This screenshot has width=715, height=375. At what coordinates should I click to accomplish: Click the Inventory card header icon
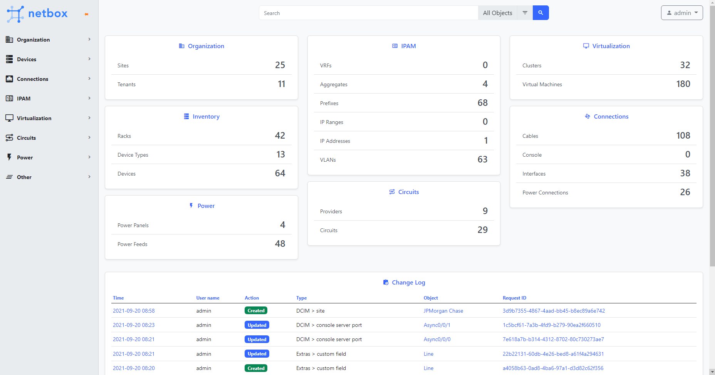pos(186,116)
